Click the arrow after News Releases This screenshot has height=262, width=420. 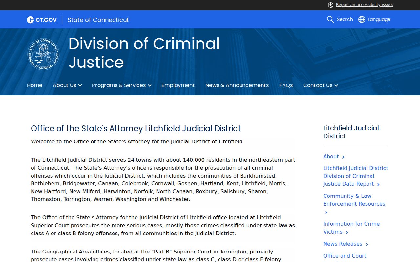(367, 244)
